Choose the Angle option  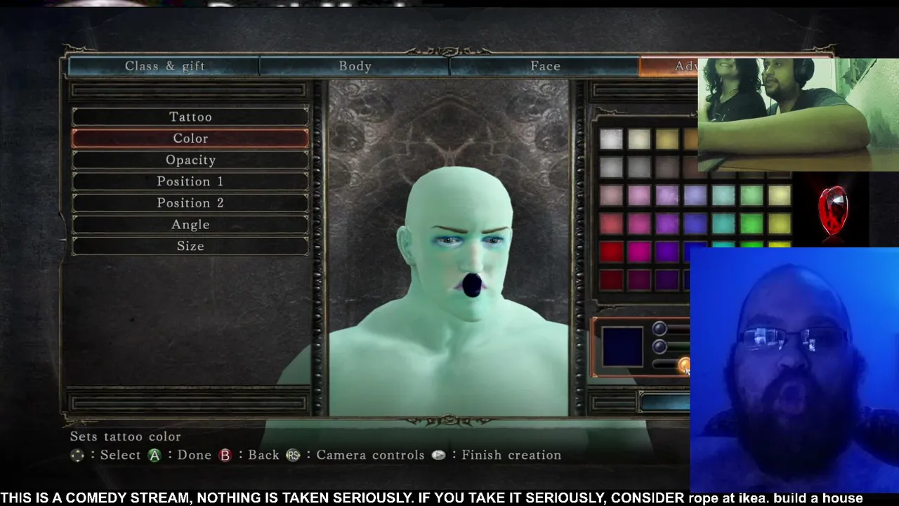tap(190, 225)
